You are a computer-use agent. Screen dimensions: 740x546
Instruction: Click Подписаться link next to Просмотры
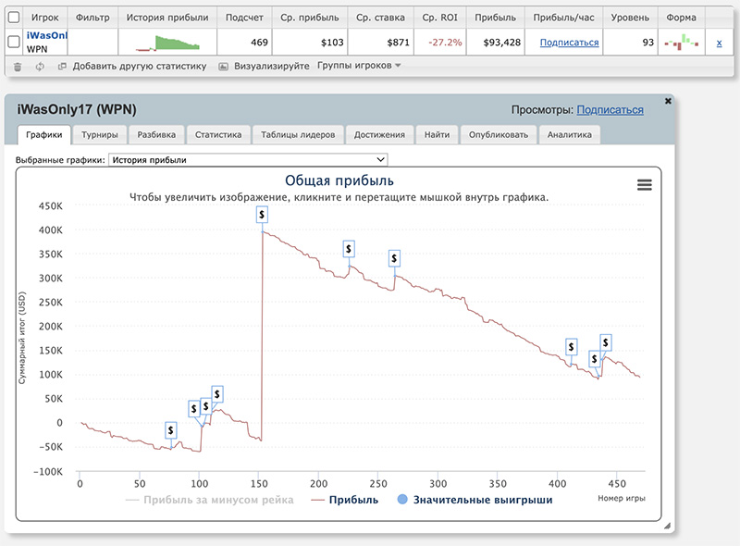610,110
